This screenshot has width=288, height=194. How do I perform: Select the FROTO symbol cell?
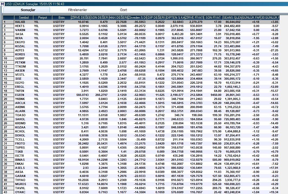tap(24, 143)
